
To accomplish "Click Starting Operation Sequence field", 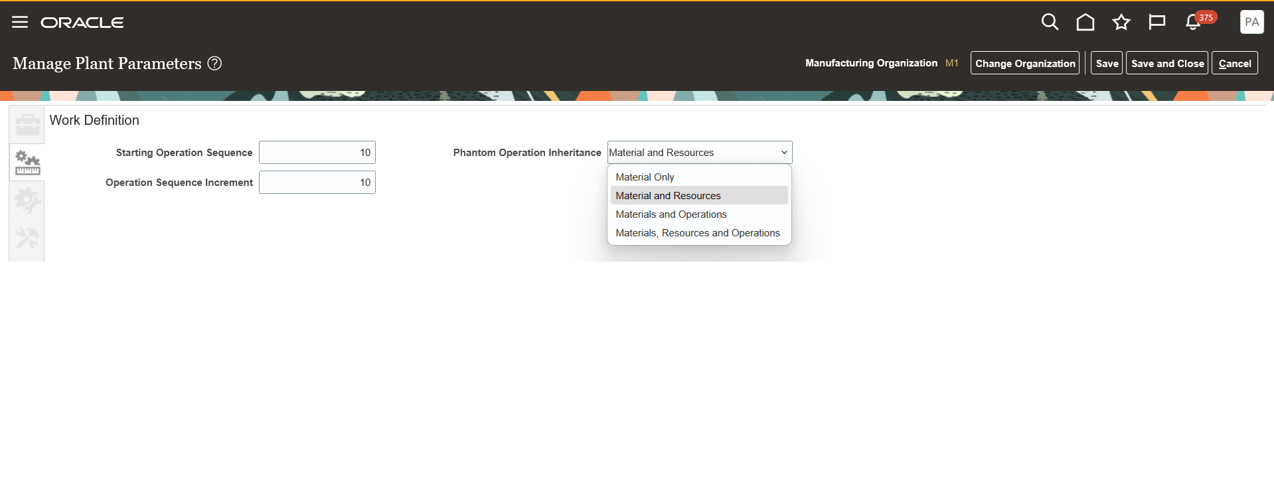I will pyautogui.click(x=317, y=153).
